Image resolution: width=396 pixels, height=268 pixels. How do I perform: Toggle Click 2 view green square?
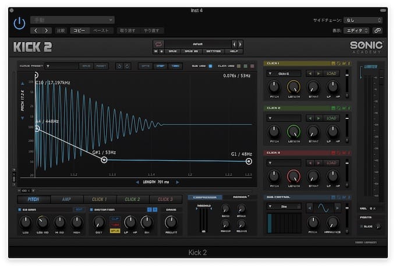pyautogui.click(x=246, y=66)
